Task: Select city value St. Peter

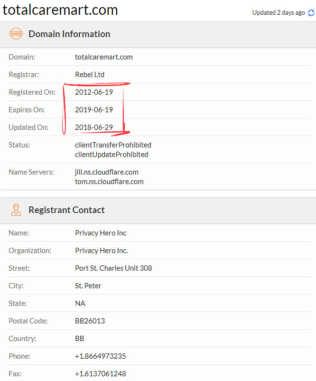Action: coord(88,286)
